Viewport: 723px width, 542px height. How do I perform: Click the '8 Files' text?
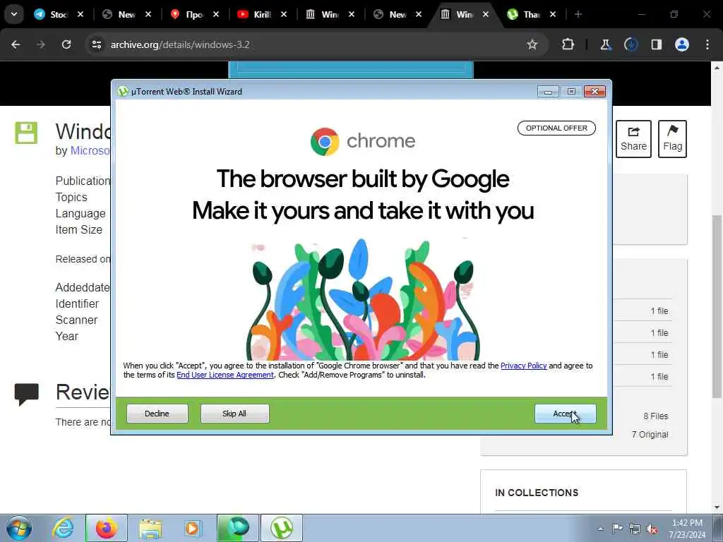[x=656, y=416]
